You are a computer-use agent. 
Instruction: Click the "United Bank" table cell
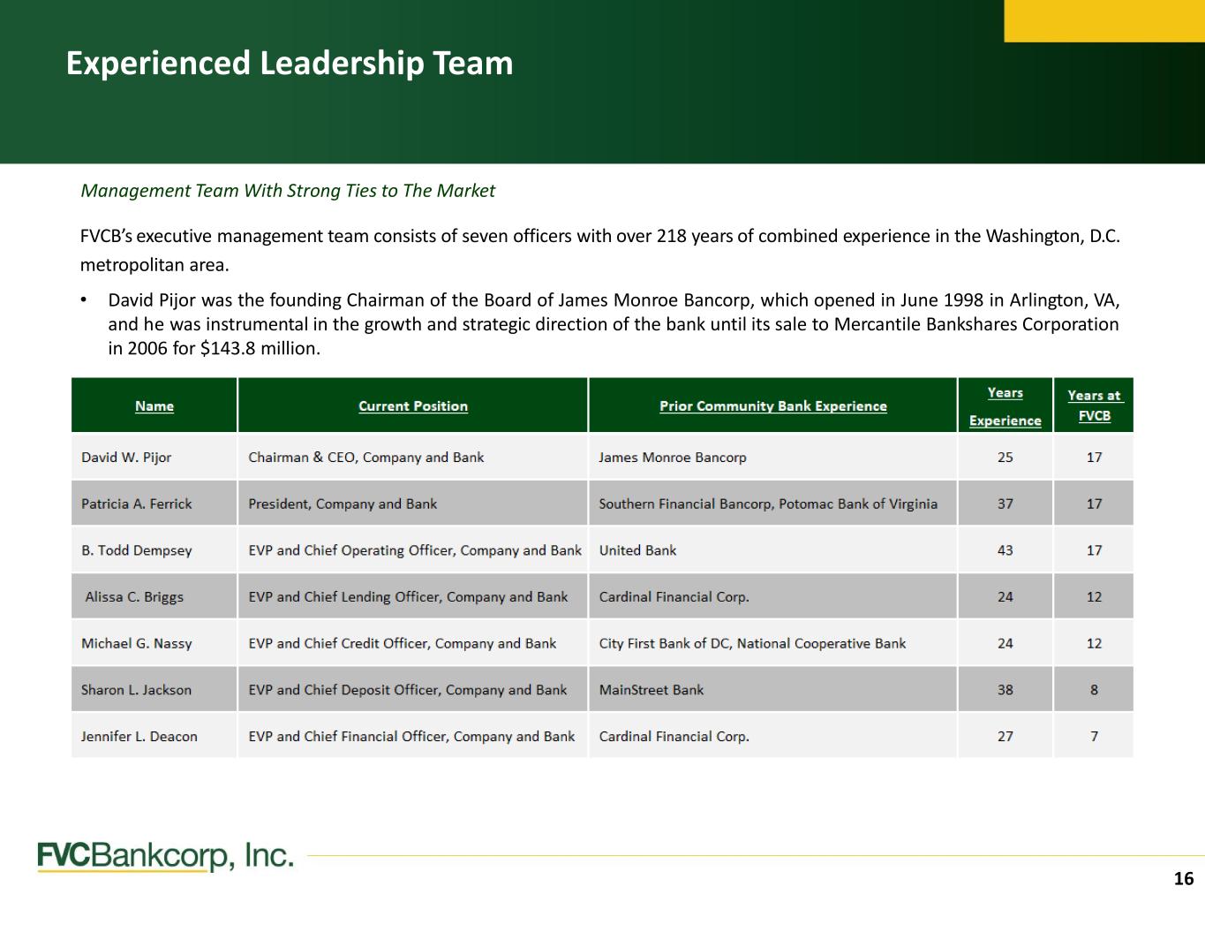[637, 550]
